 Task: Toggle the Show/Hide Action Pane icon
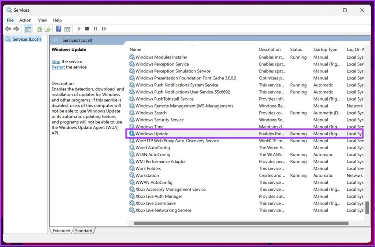(67, 29)
